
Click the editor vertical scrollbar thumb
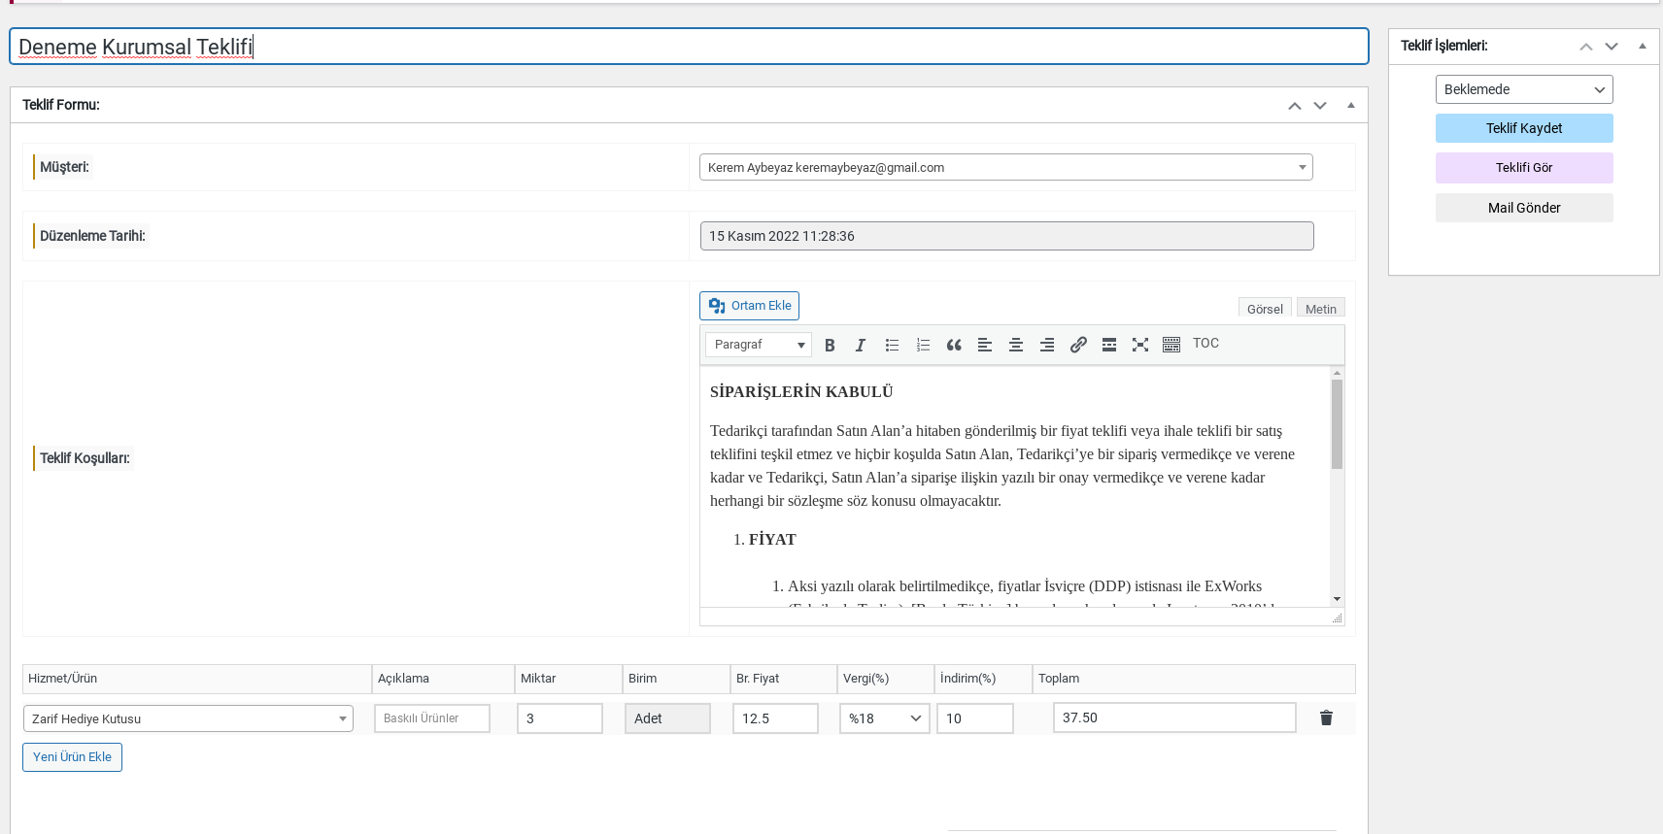point(1337,424)
